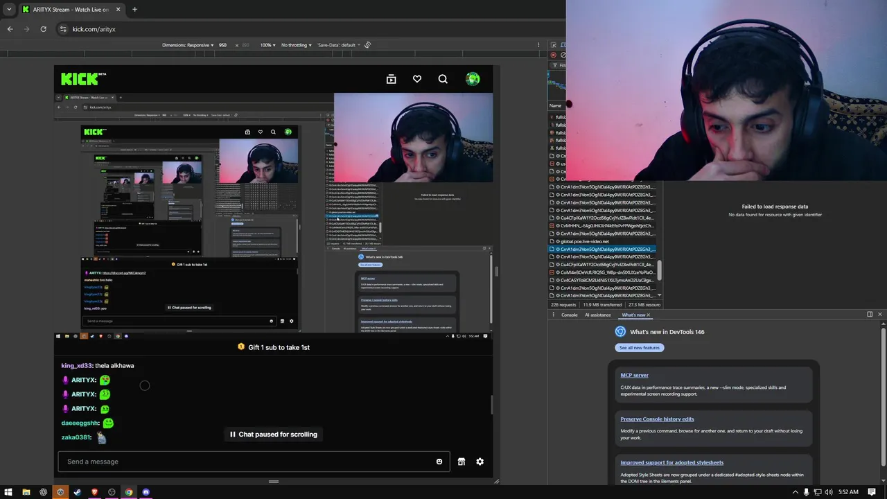Switch to Discord in taskbar

pos(146,492)
